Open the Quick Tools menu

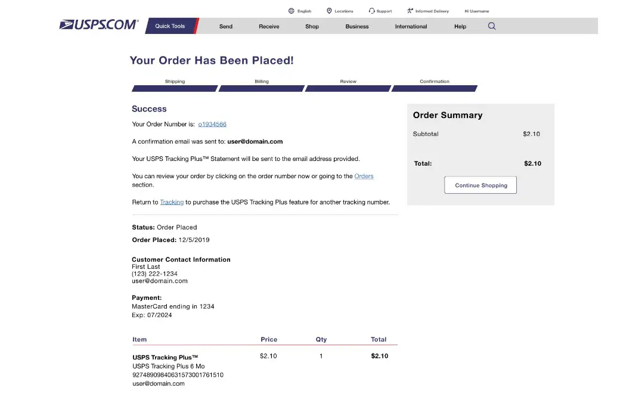point(170,26)
